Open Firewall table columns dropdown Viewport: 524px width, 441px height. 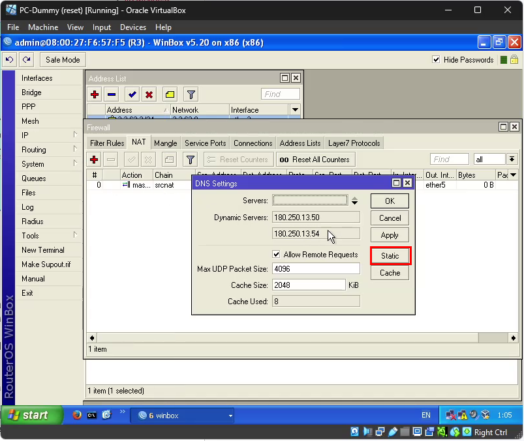coord(514,175)
